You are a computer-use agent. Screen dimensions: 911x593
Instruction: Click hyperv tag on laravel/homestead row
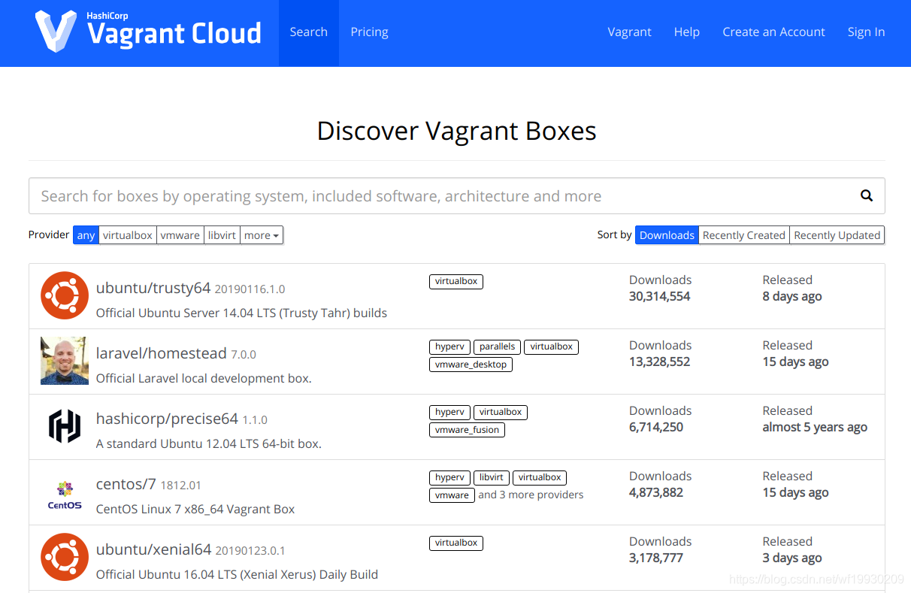pyautogui.click(x=449, y=346)
